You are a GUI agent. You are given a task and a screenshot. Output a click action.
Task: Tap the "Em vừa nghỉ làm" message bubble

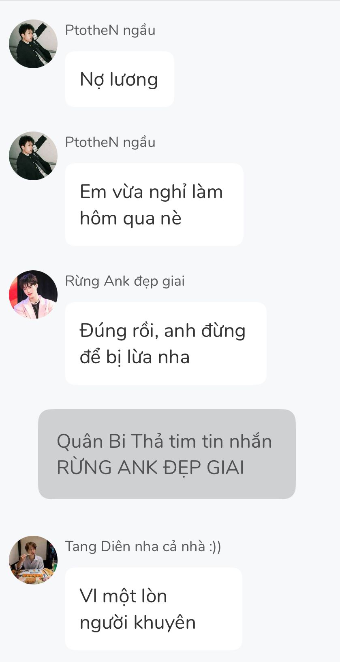(154, 205)
